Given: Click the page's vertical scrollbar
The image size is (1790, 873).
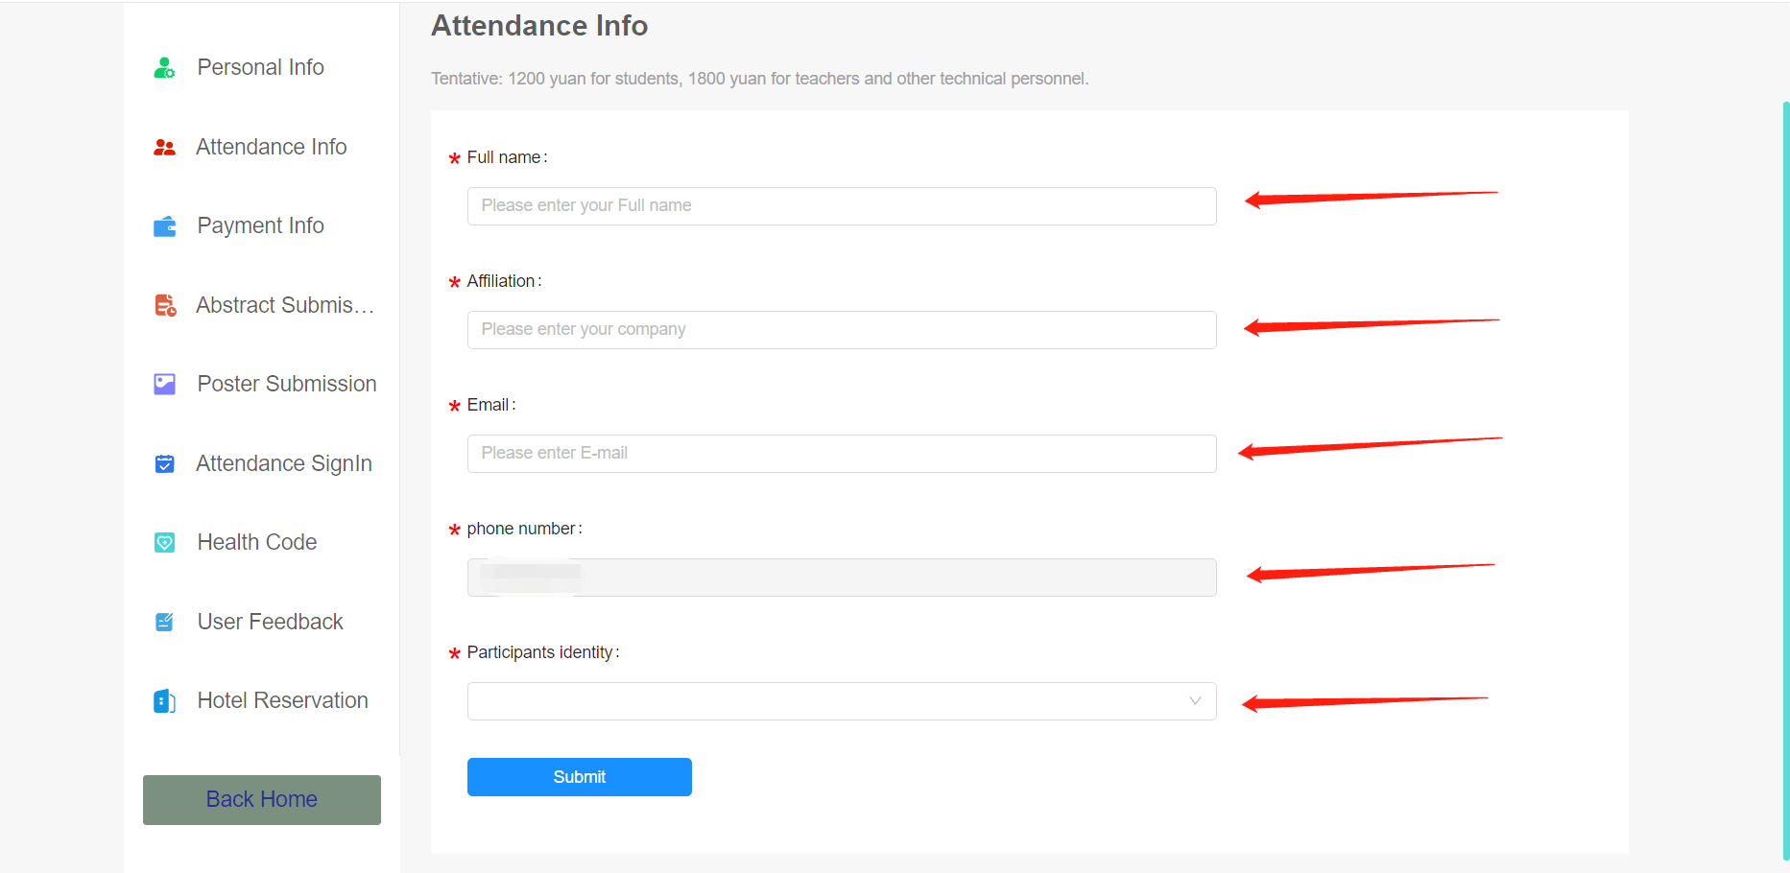Looking at the screenshot, I should click(1785, 480).
